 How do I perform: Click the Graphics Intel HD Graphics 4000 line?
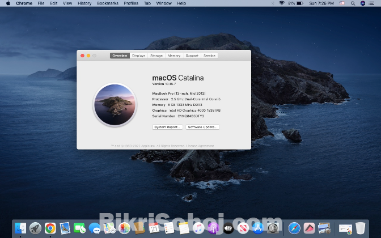click(187, 110)
